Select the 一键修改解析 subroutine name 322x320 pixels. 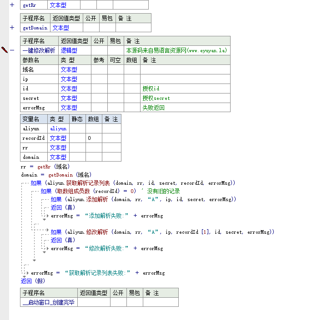(39, 50)
